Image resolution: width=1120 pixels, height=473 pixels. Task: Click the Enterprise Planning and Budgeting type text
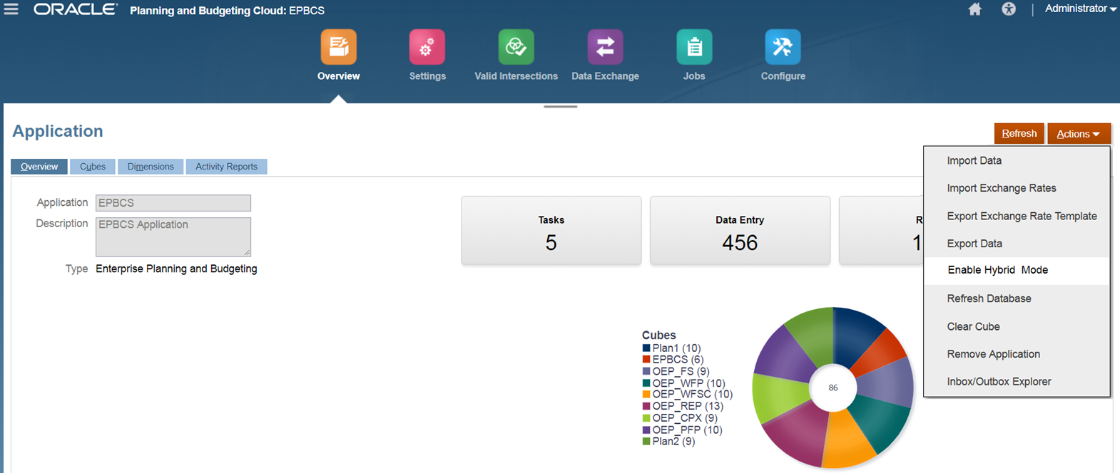(x=176, y=269)
